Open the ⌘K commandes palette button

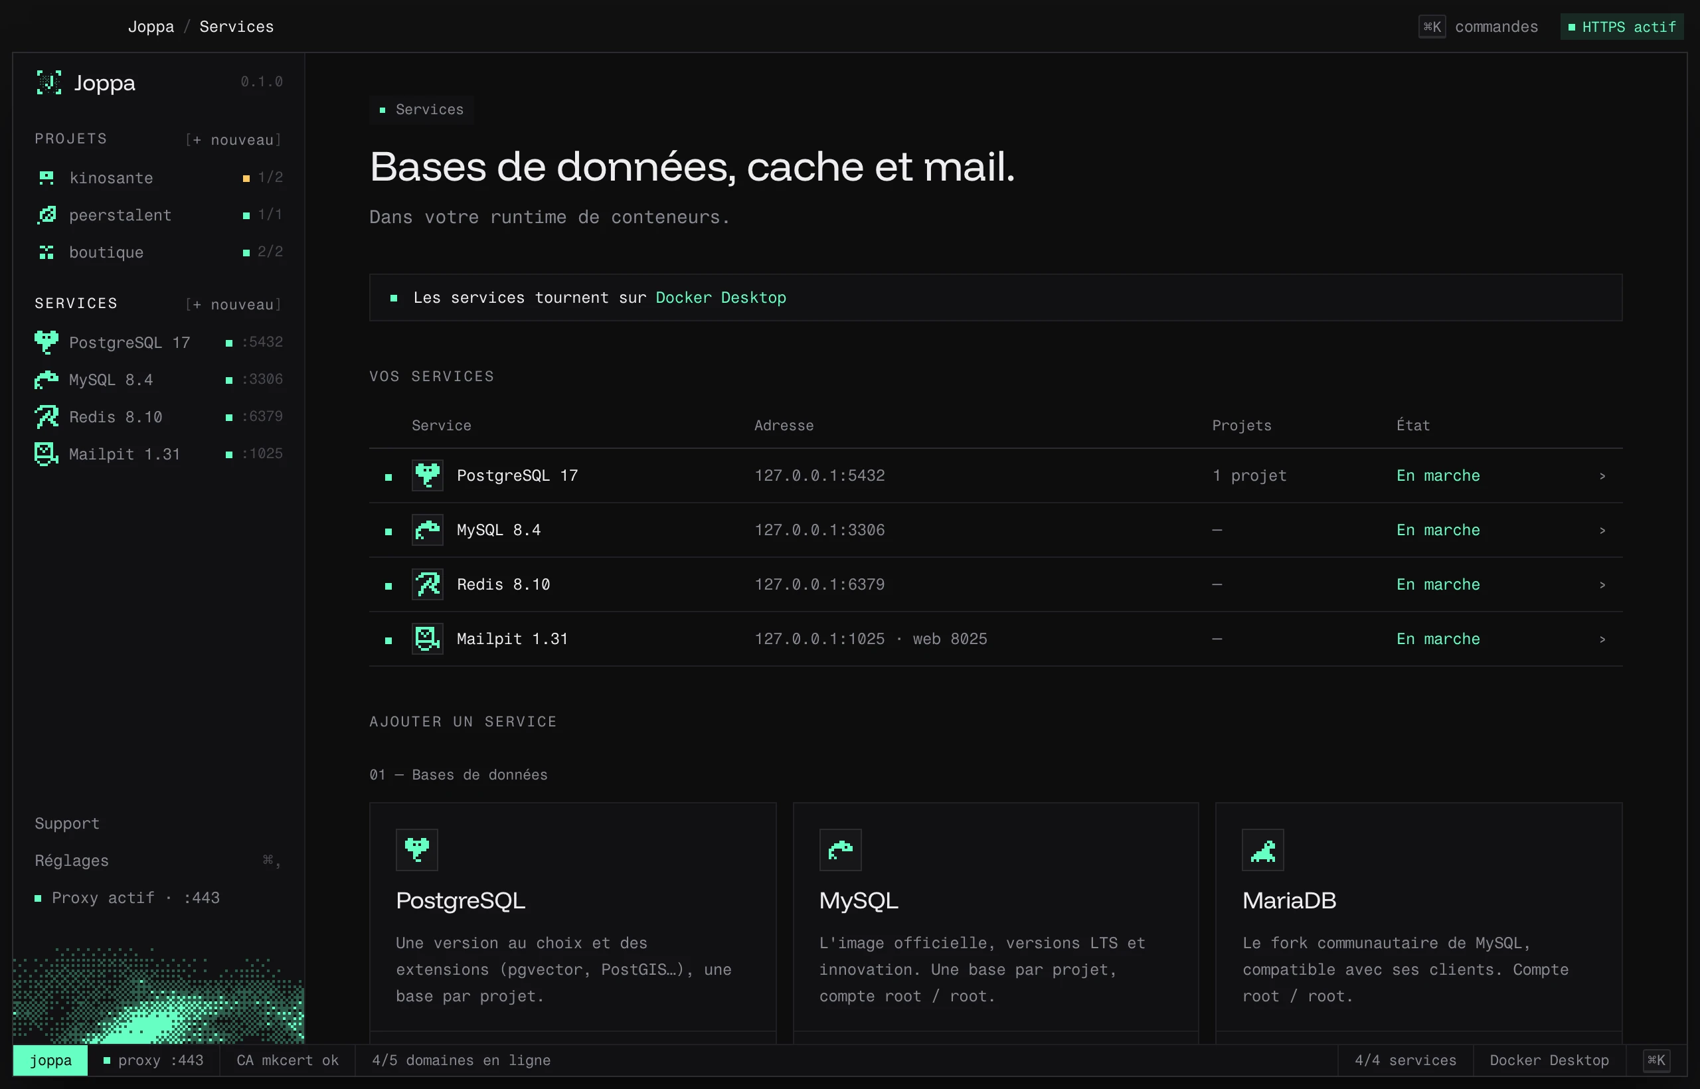(x=1479, y=27)
